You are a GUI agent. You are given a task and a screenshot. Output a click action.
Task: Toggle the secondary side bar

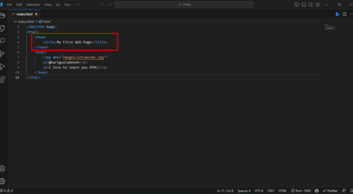click(x=310, y=5)
